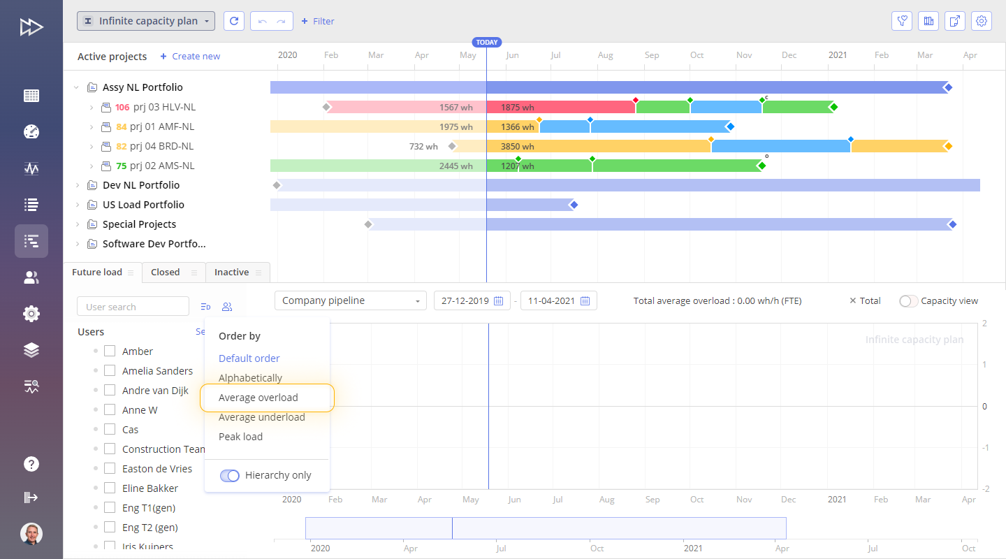Open the users sidebar icon
The image size is (1006, 559).
pyautogui.click(x=31, y=277)
